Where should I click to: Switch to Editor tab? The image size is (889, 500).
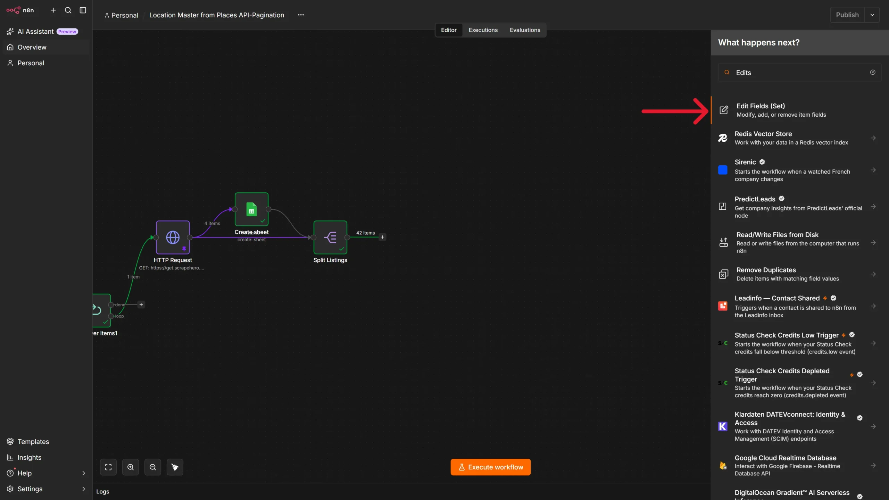pos(449,30)
